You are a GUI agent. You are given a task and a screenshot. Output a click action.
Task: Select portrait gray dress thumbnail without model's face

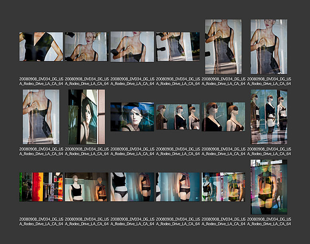pos(223,47)
